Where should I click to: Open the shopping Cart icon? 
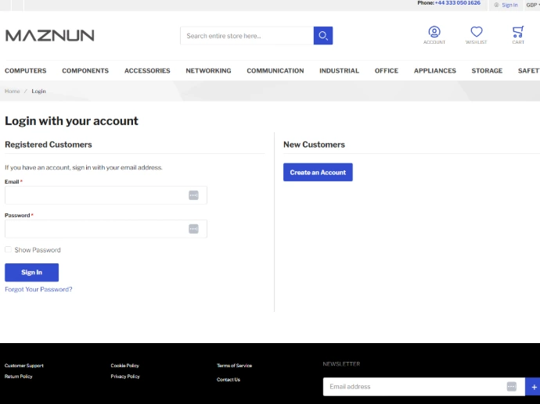(518, 33)
